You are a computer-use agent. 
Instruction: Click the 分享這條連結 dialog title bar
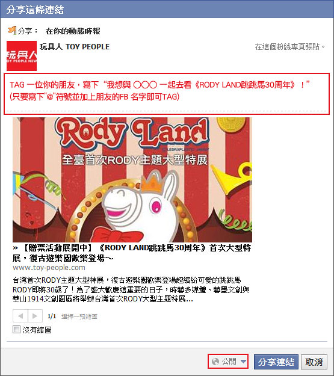(x=167, y=10)
